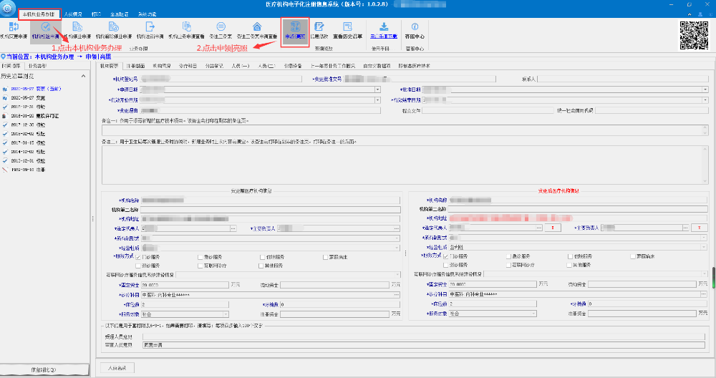This screenshot has width=716, height=378.
Task: Select the 2018-01-20 history entry
Action: point(28,115)
